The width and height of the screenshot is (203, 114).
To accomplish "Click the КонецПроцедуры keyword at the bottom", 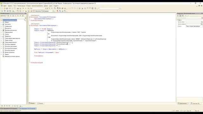I will pos(37,63).
